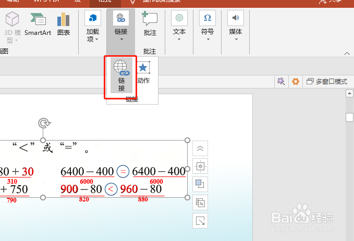
Task: Click the crop/align floating tool icon
Action: point(200,166)
